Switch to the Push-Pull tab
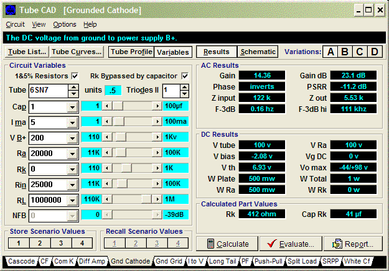 pos(268,261)
